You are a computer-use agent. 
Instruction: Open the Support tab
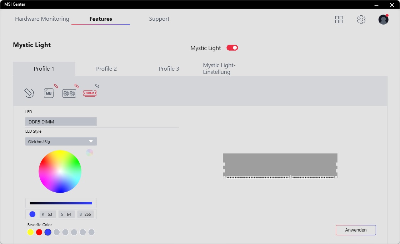pyautogui.click(x=159, y=19)
